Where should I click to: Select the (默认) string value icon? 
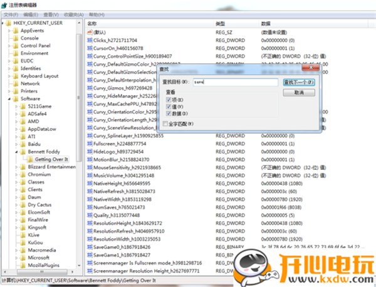click(x=90, y=32)
